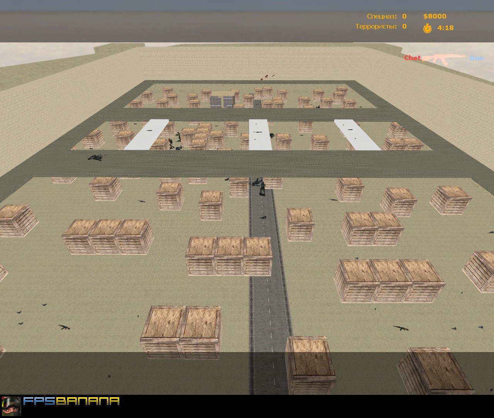Viewport: 494px width, 418px height.
Task: Click the $8000 money counter
Action: pos(435,16)
